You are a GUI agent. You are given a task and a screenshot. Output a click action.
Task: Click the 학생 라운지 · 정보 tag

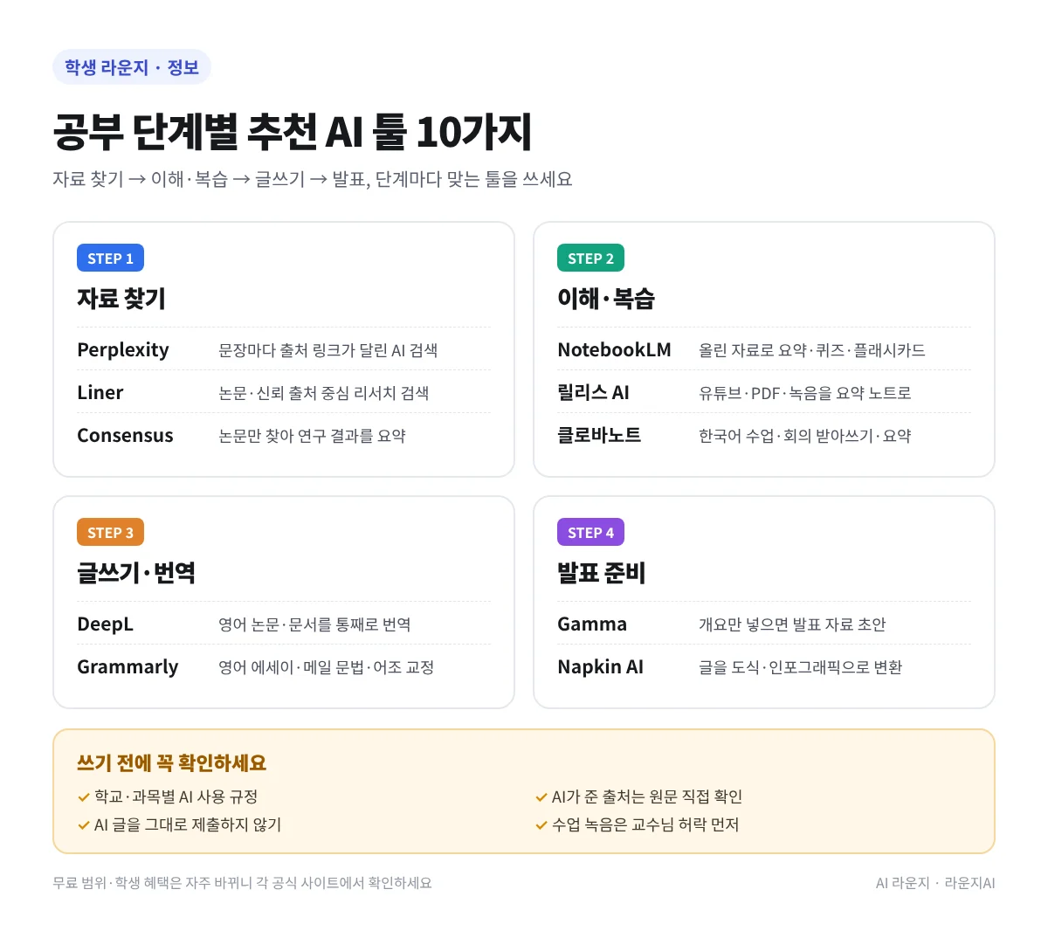[x=132, y=67]
